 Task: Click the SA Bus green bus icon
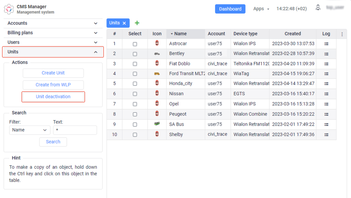click(157, 124)
